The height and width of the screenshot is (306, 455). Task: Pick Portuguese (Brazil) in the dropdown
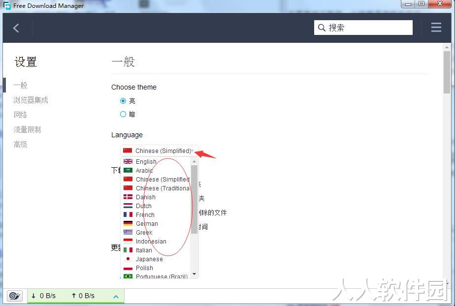coord(156,276)
